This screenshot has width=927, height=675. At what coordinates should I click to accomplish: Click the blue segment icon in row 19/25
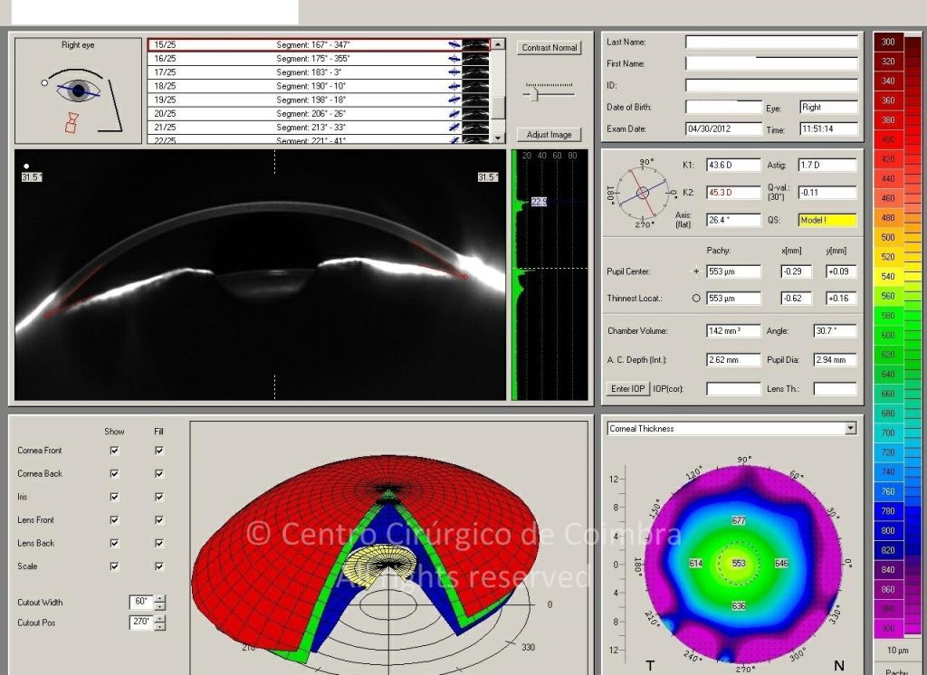pos(454,100)
